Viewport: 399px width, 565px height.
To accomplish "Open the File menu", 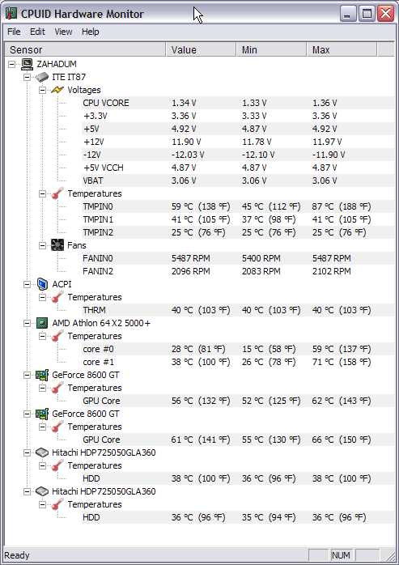I will click(x=14, y=32).
